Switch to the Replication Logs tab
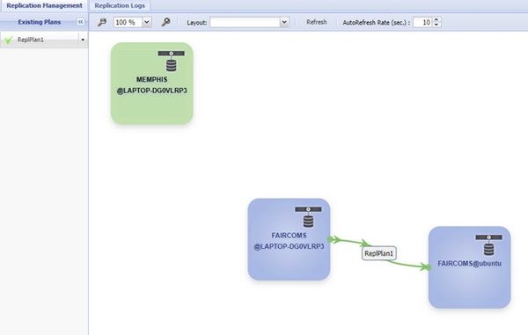This screenshot has width=528, height=335. click(x=120, y=5)
